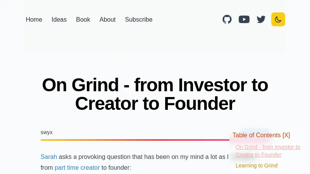This screenshot has height=174, width=310.
Task: Click Subscribe in the navigation bar
Action: [139, 19]
